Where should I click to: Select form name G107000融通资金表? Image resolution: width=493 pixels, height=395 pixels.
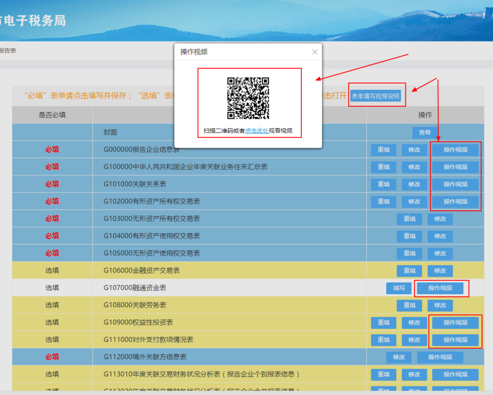pyautogui.click(x=135, y=288)
